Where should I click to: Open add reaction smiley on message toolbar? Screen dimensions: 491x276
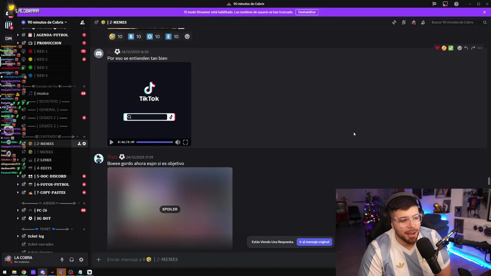pyautogui.click(x=460, y=48)
